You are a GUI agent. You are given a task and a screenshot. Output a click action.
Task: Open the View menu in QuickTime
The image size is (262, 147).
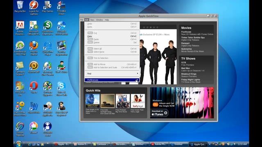(92, 20)
